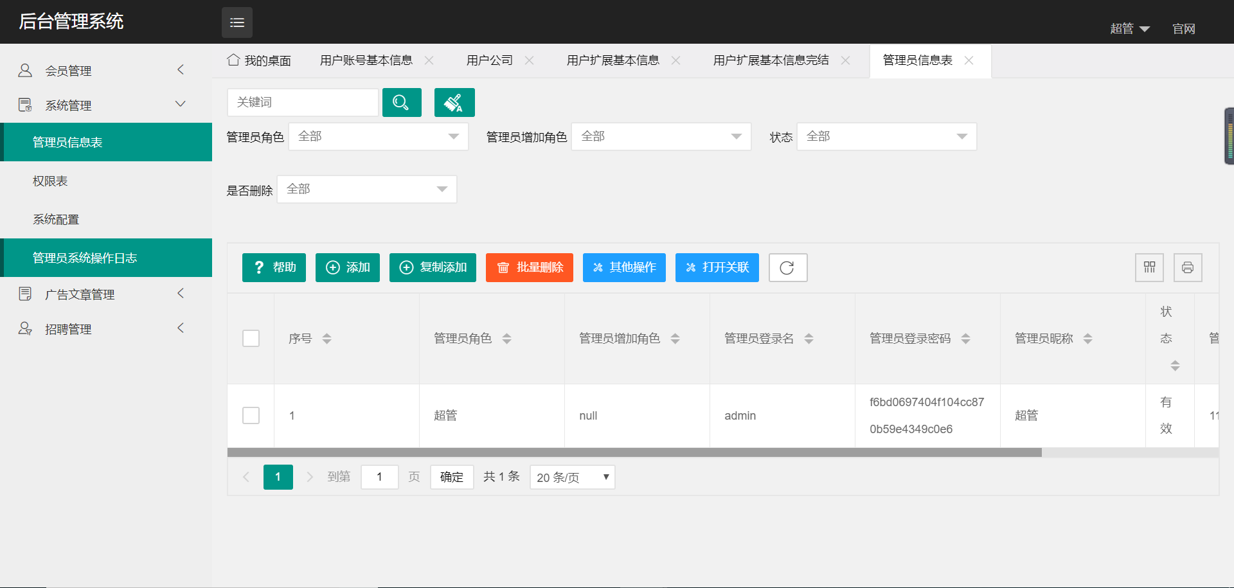The image size is (1234, 588).
Task: Check the checkbox for row 1 admin
Action: tap(251, 415)
